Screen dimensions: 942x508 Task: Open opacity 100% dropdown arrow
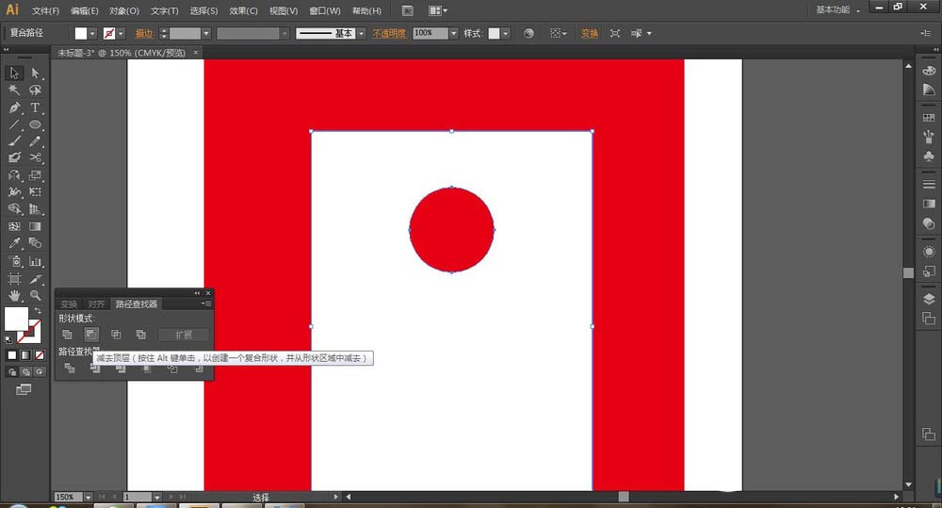pos(454,34)
